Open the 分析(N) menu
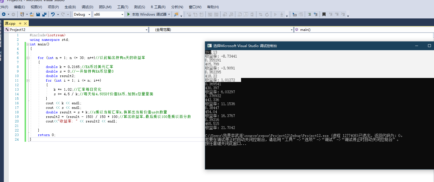The width and height of the screenshot is (434, 182). click(177, 7)
